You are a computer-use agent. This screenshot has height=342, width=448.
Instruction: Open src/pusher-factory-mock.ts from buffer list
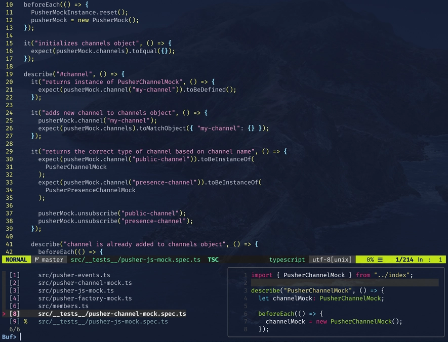[x=85, y=298]
